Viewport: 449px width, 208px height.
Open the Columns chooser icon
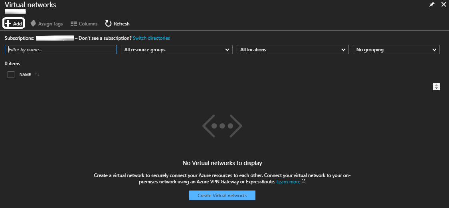[x=73, y=24]
